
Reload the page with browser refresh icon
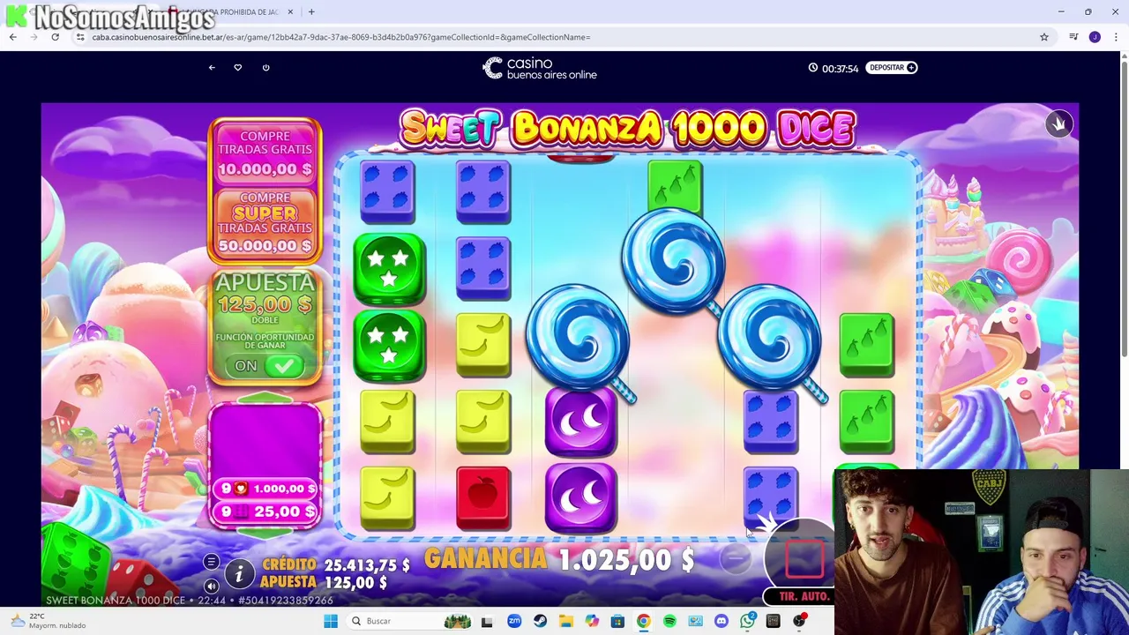coord(55,37)
